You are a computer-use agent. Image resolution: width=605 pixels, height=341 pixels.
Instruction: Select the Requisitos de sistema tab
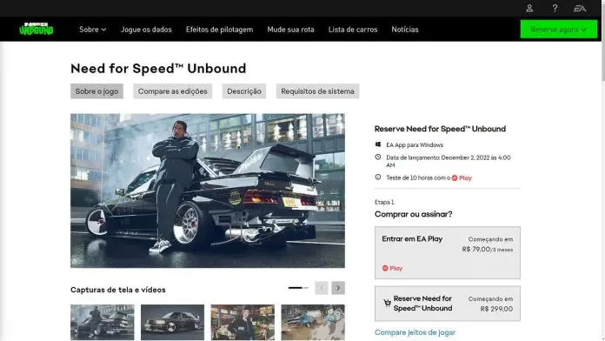[317, 91]
